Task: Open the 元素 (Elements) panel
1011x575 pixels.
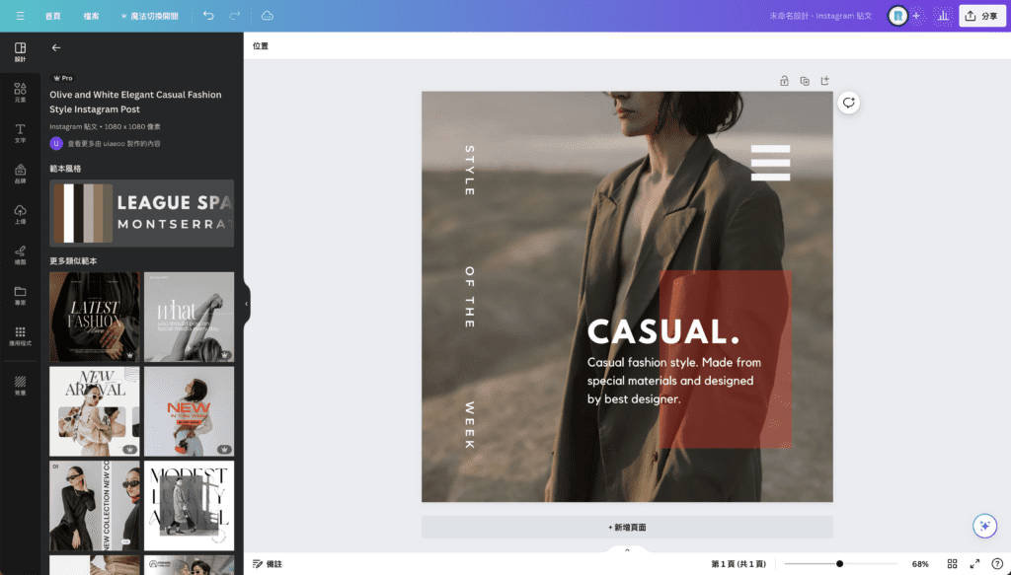Action: click(x=19, y=94)
